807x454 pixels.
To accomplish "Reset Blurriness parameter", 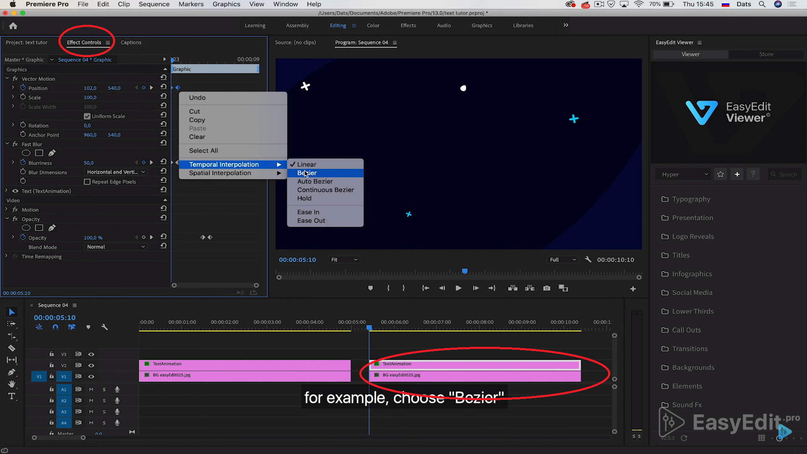I will pyautogui.click(x=164, y=162).
